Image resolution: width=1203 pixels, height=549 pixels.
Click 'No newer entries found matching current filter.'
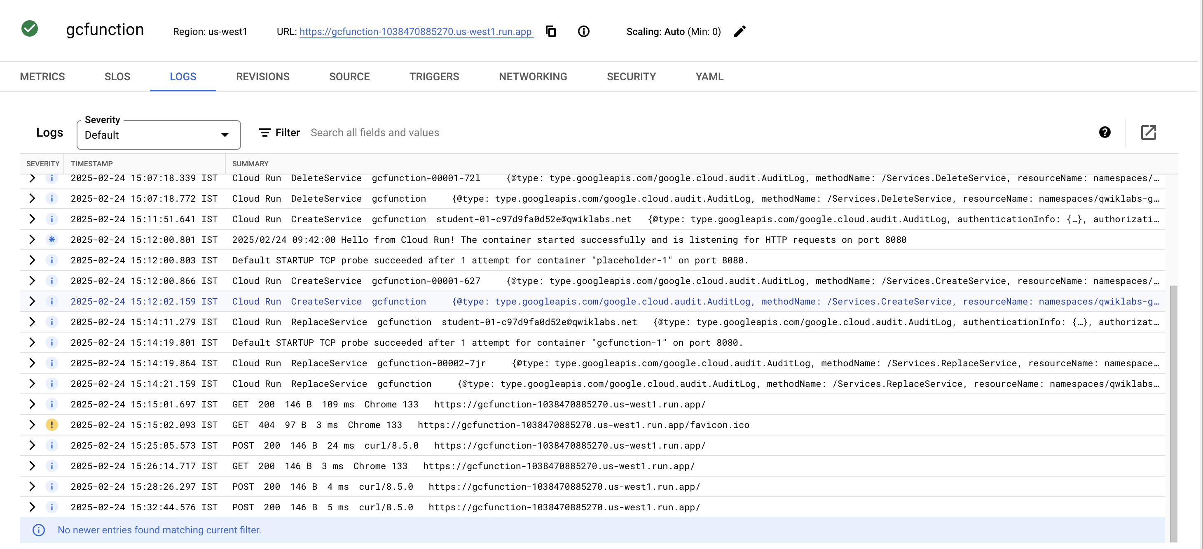[159, 530]
